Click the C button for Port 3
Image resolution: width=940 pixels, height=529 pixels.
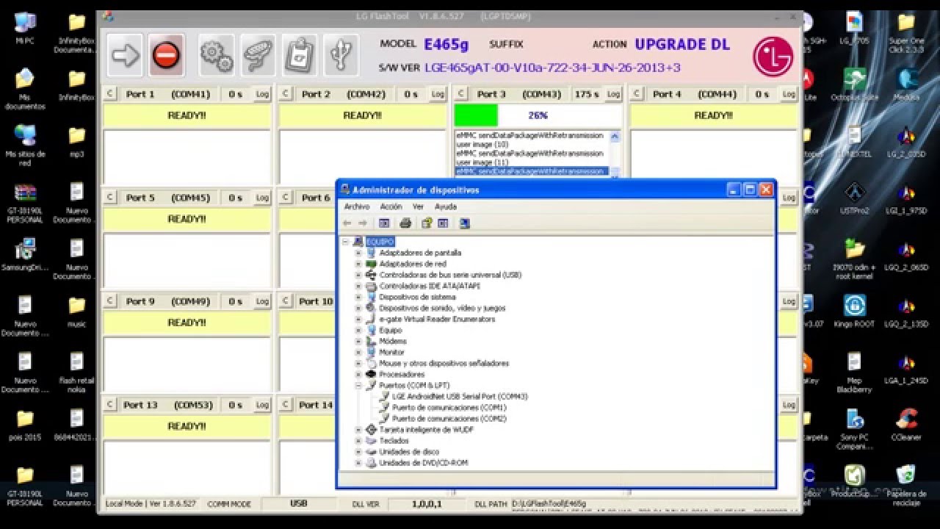point(460,94)
